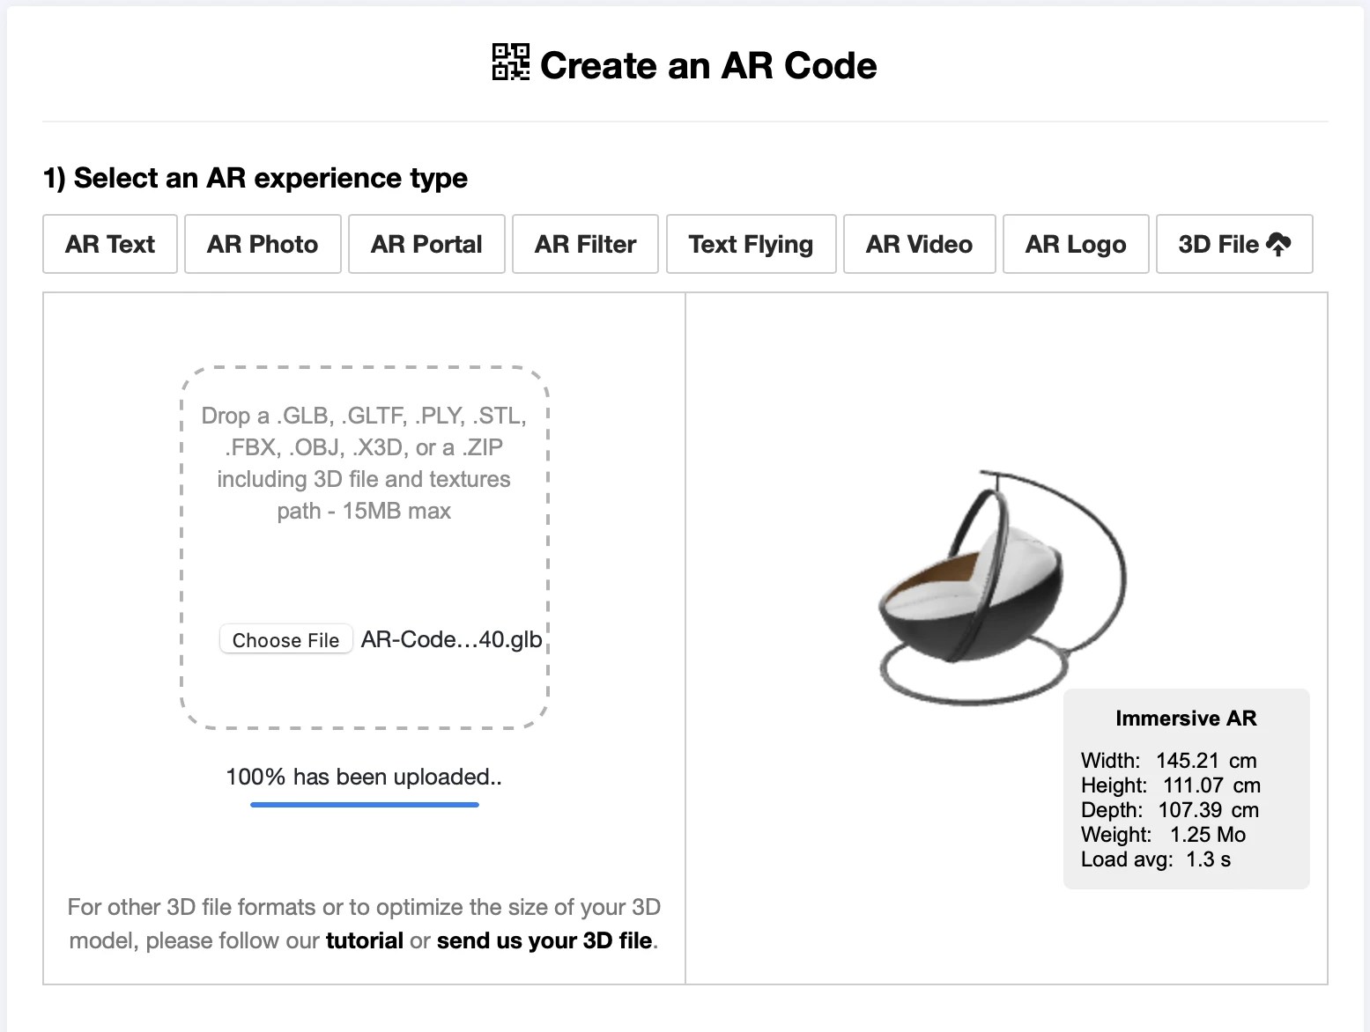Open the AR Portal experience
This screenshot has width=1370, height=1032.
(x=426, y=244)
